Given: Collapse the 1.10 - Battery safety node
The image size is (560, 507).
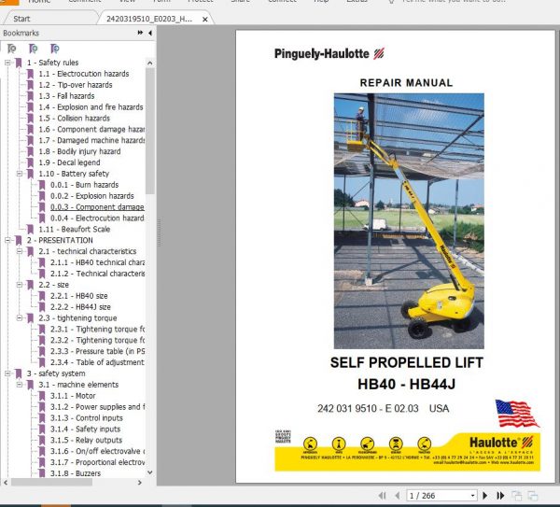Looking at the screenshot, I should (x=20, y=174).
